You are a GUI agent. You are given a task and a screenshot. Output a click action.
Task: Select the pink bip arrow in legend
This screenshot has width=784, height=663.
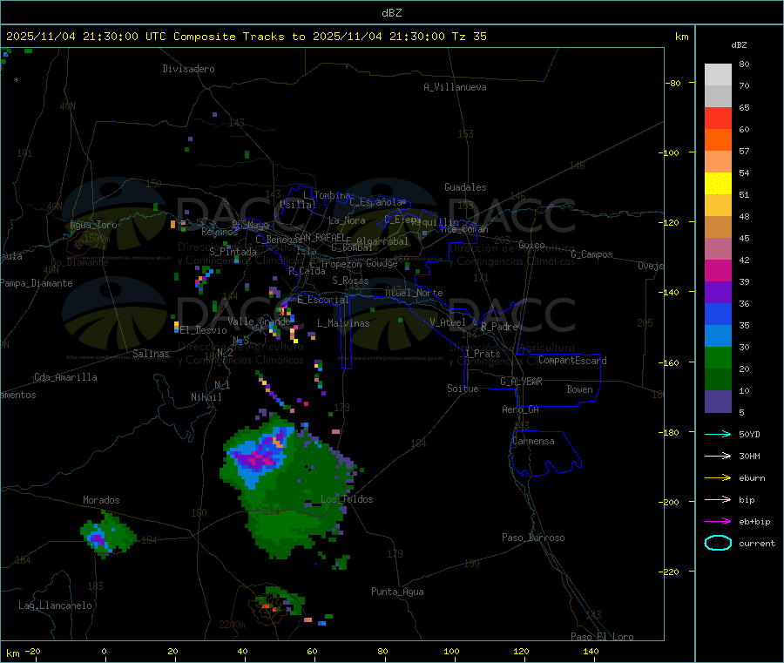[718, 499]
